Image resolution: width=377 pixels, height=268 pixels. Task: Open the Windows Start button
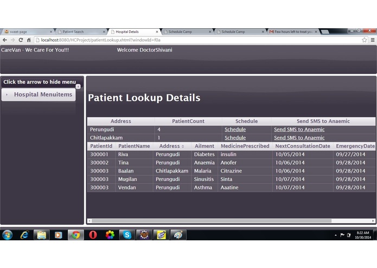pyautogui.click(x=8, y=235)
